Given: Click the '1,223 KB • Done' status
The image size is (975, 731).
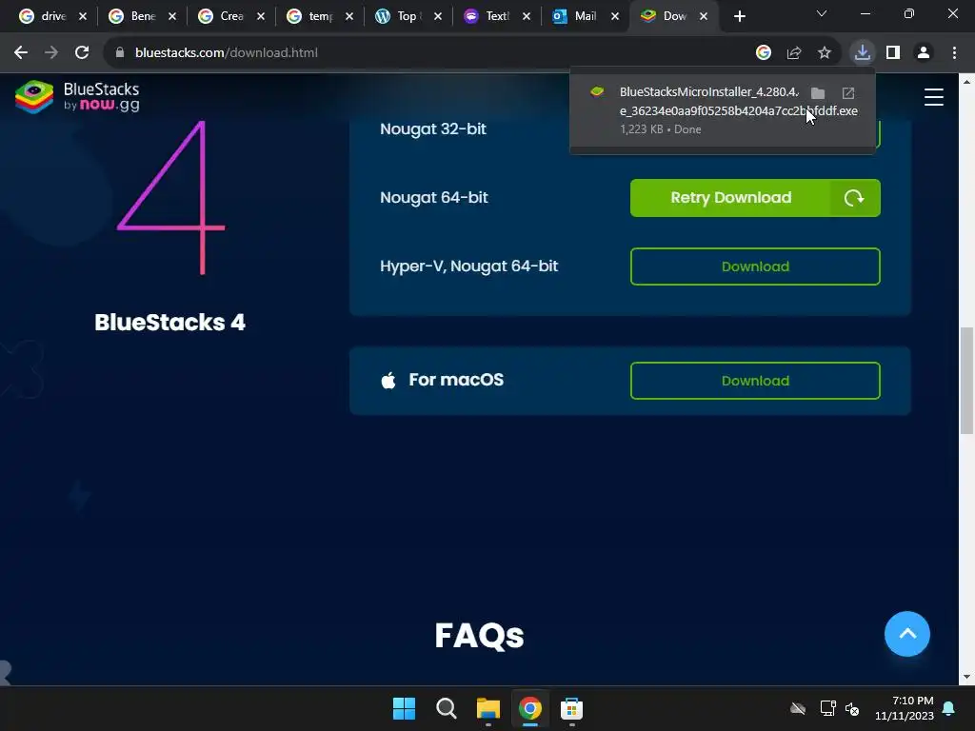Looking at the screenshot, I should tap(661, 129).
